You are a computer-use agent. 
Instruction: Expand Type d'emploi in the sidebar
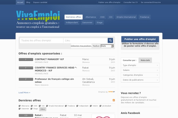[140, 65]
